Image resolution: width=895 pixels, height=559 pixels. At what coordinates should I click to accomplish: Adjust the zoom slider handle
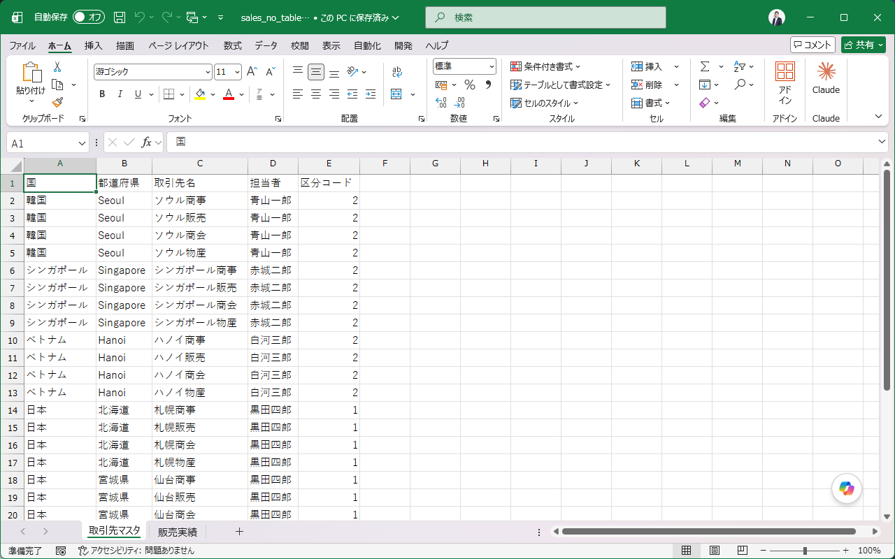[805, 551]
